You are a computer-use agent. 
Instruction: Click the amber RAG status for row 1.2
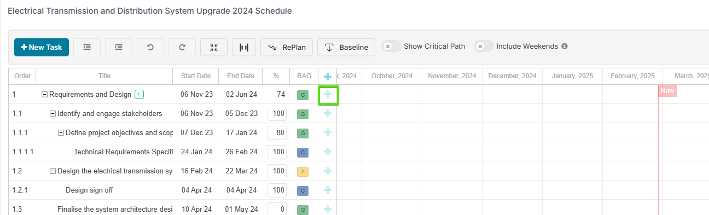point(303,171)
